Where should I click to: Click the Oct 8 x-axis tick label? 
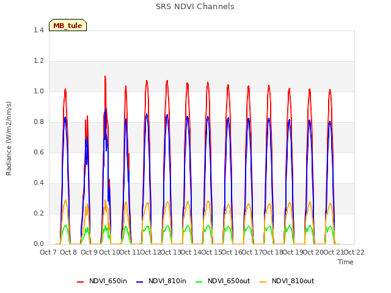pyautogui.click(x=68, y=252)
